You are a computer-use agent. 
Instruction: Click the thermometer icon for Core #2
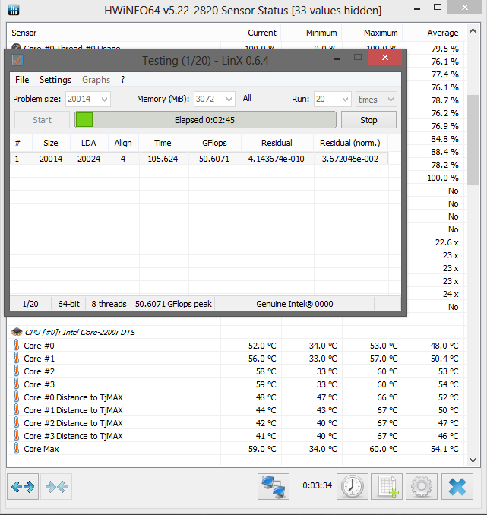[16, 371]
